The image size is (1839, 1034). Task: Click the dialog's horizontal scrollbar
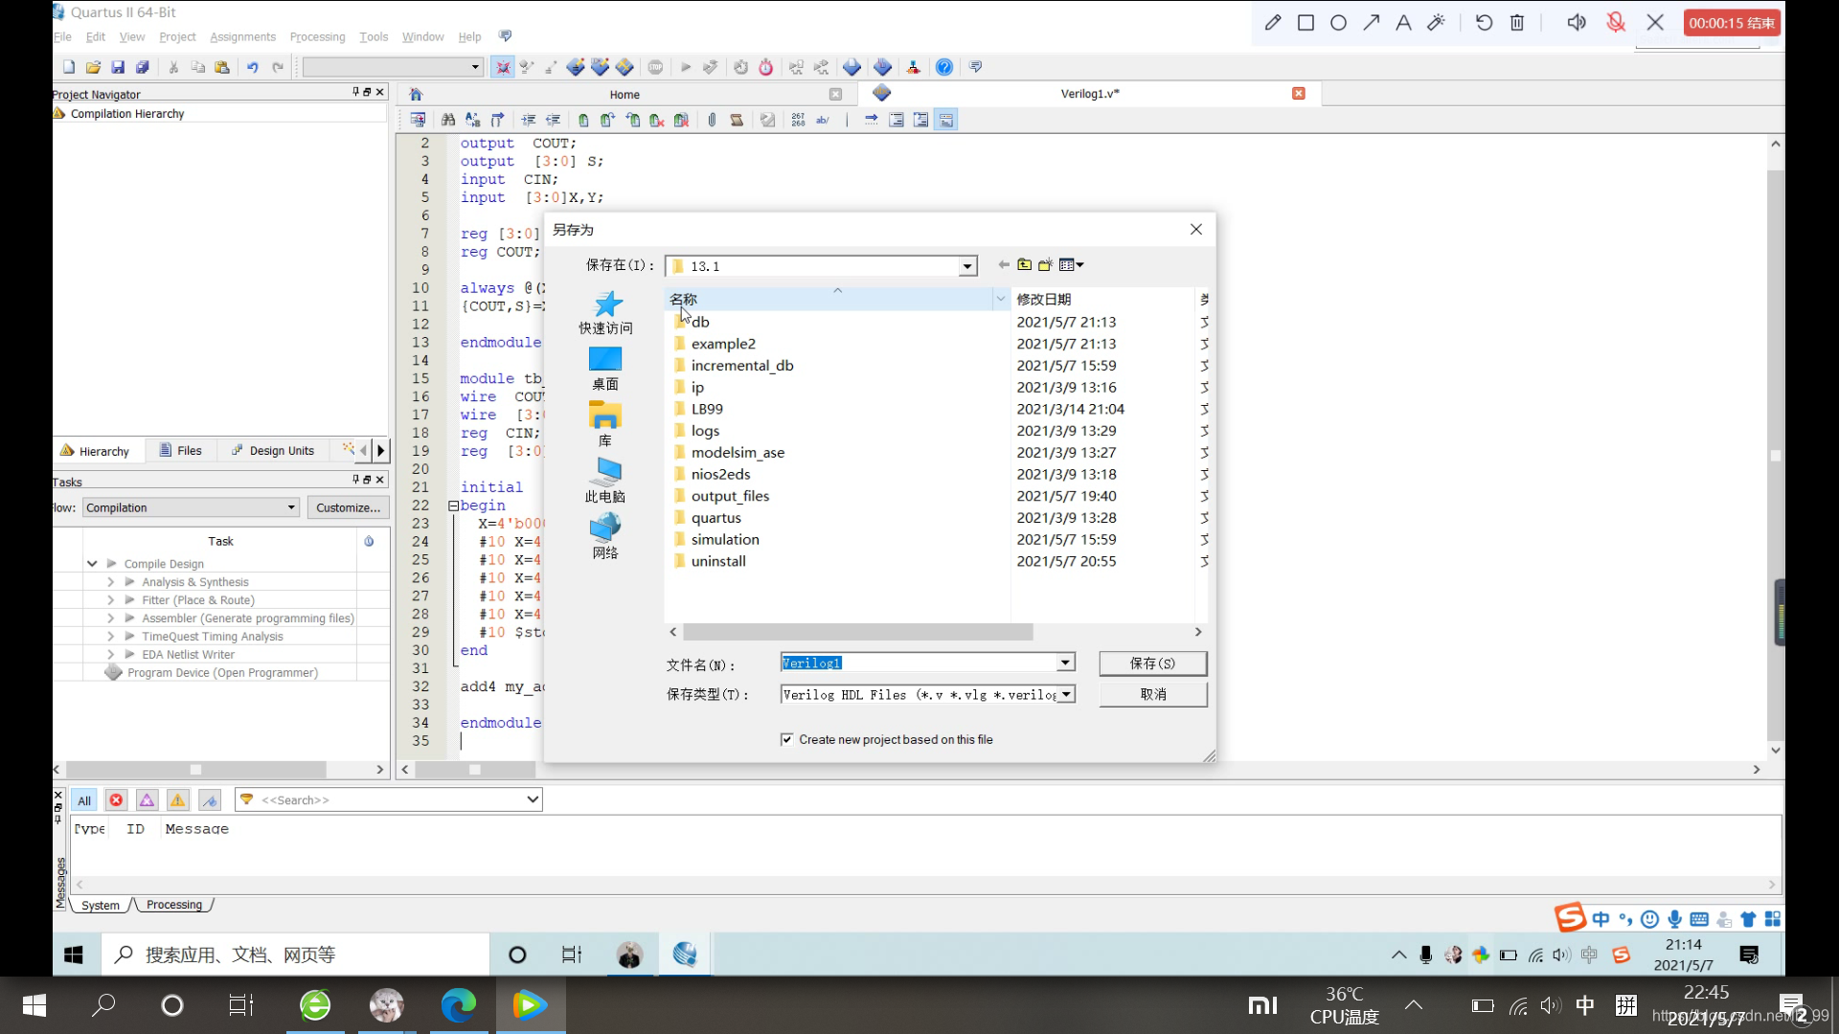[857, 632]
